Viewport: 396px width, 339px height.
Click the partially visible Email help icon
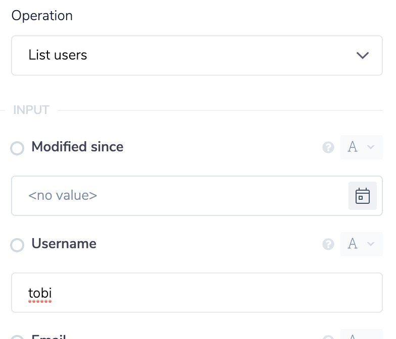pyautogui.click(x=328, y=337)
